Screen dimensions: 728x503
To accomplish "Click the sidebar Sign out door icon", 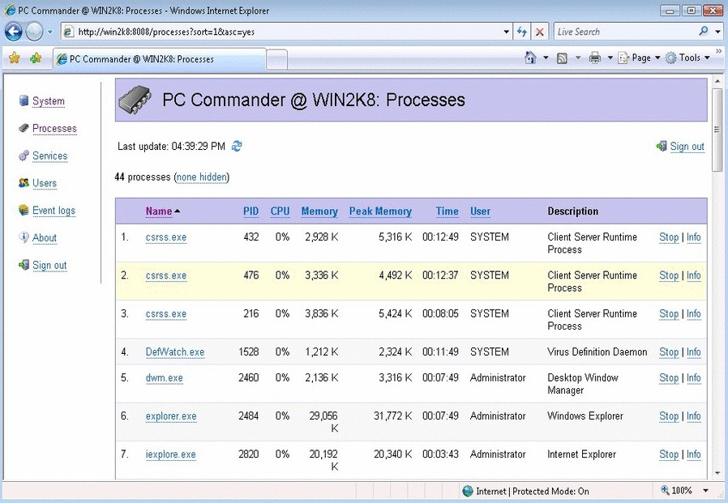I will click(x=24, y=265).
